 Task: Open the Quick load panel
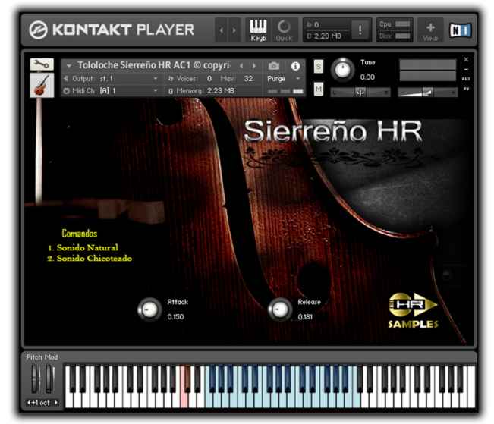284,30
